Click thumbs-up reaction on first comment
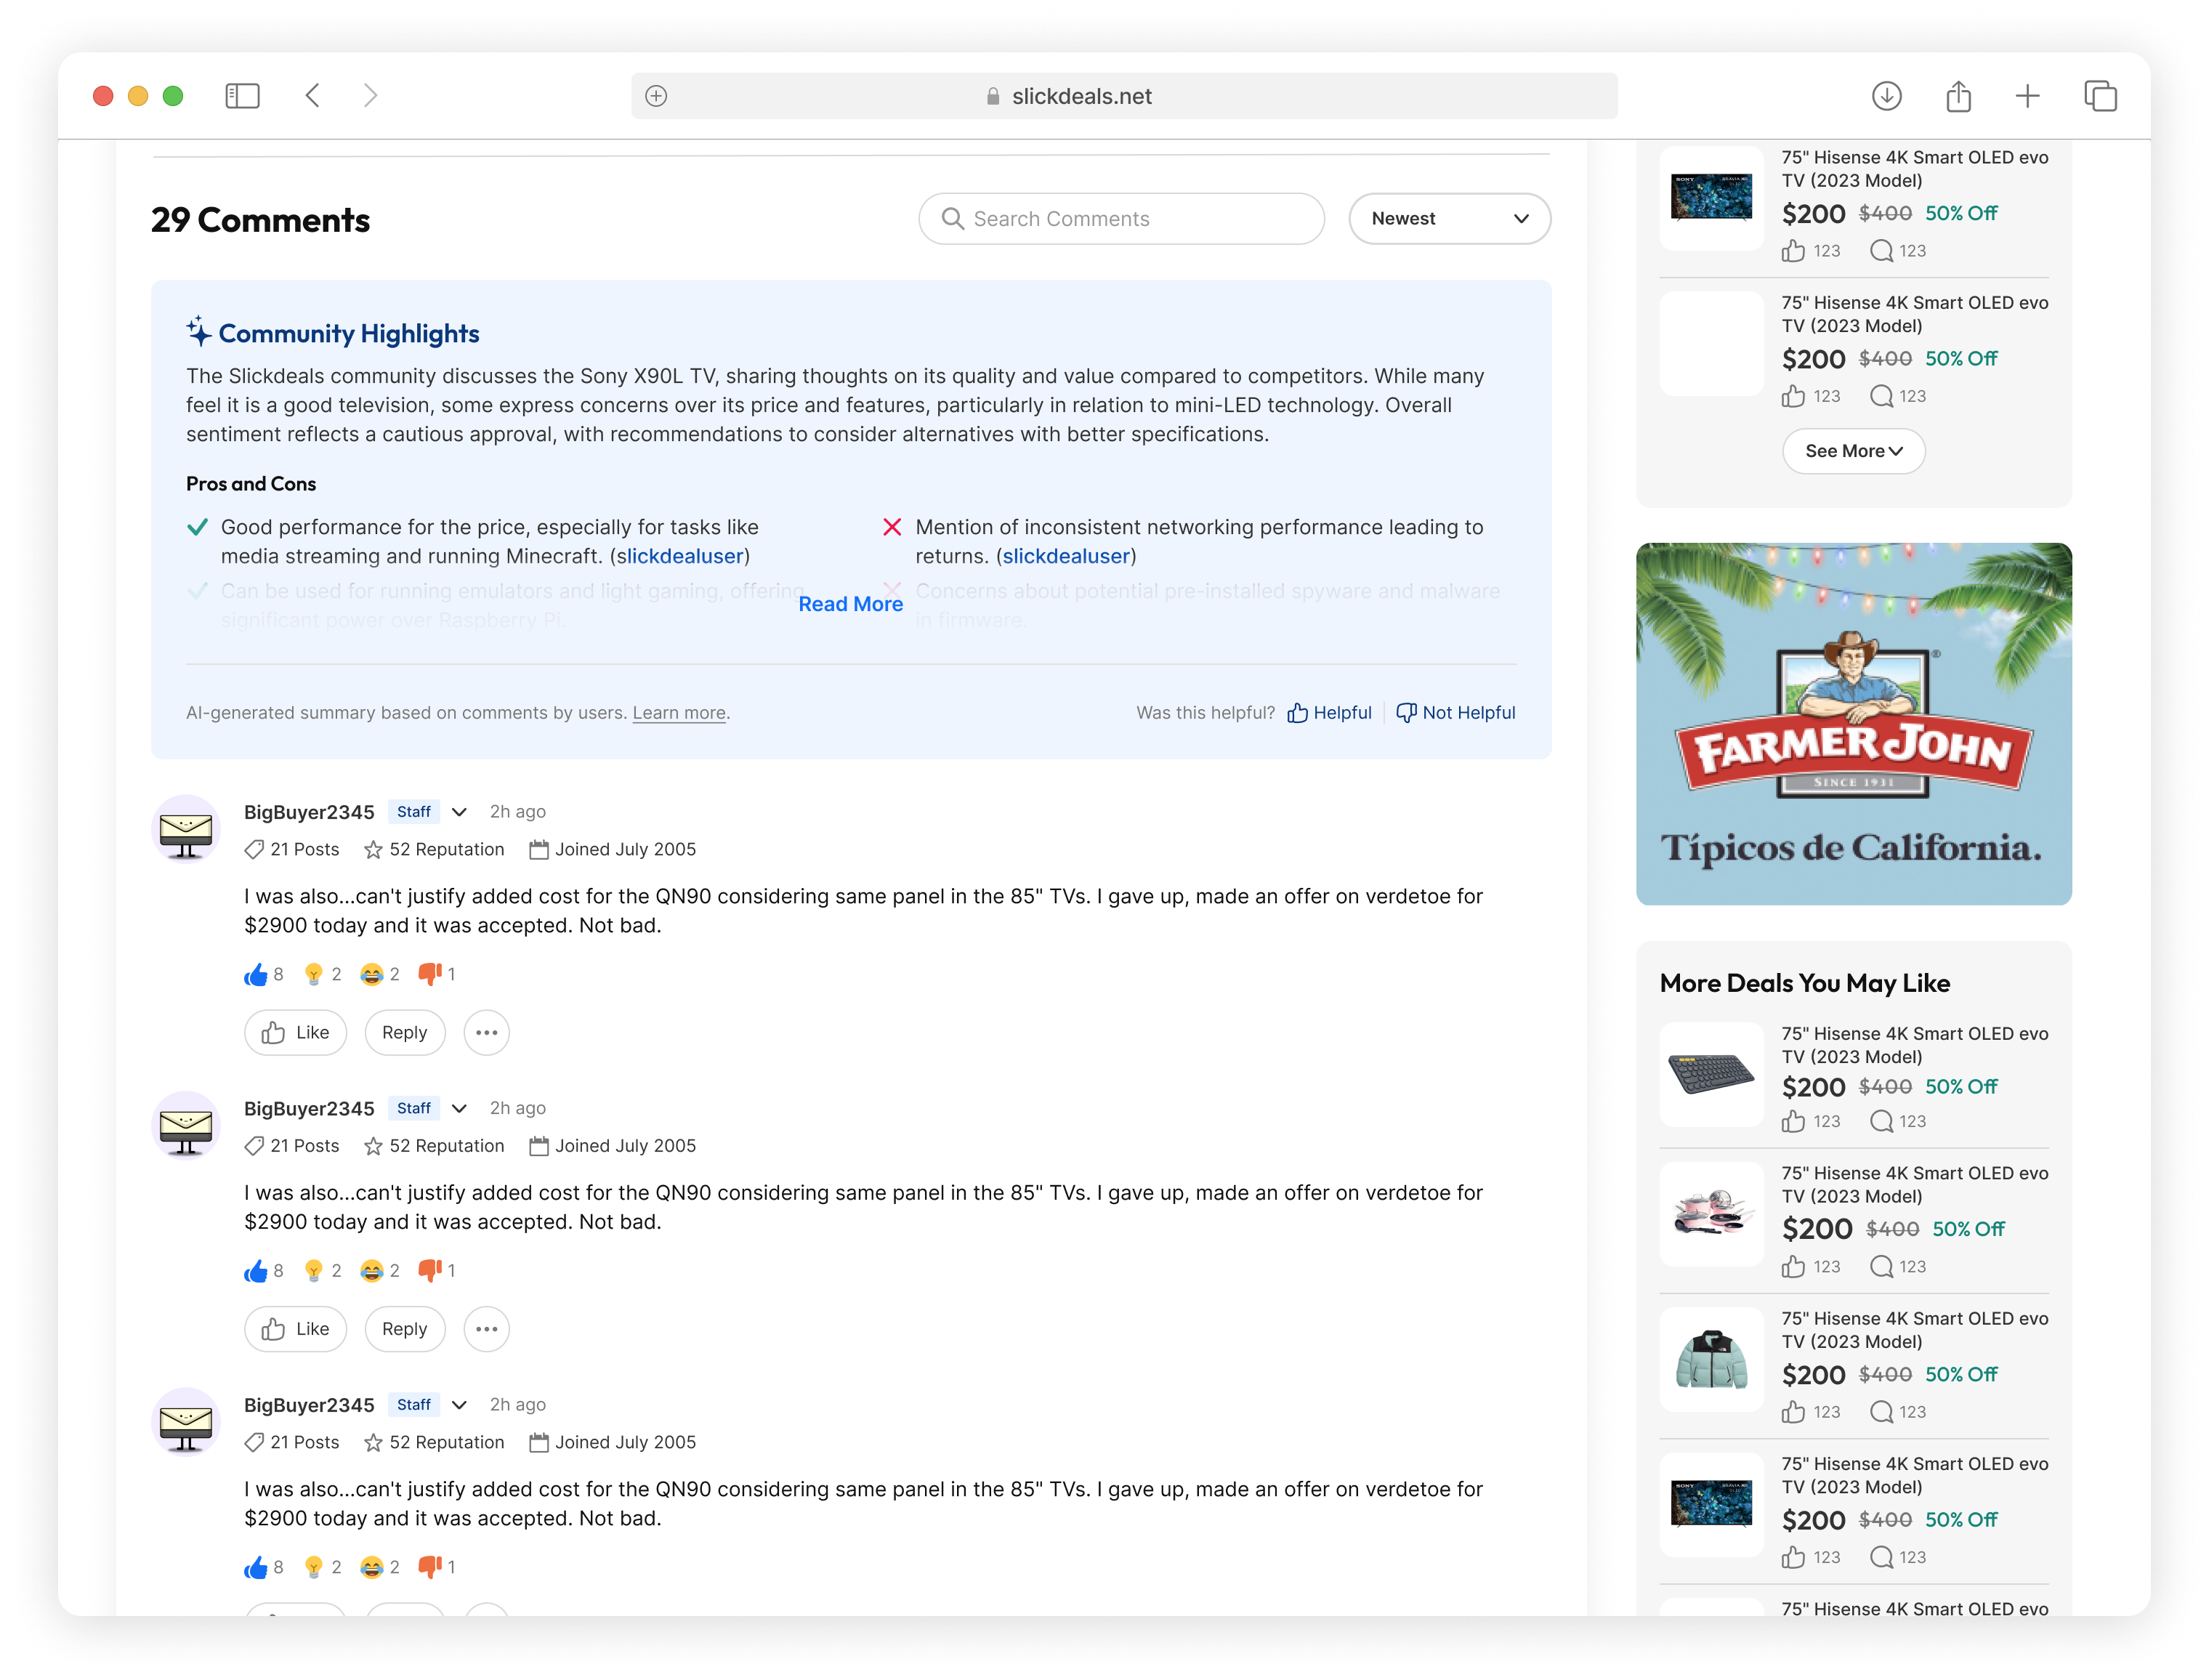 coord(256,974)
